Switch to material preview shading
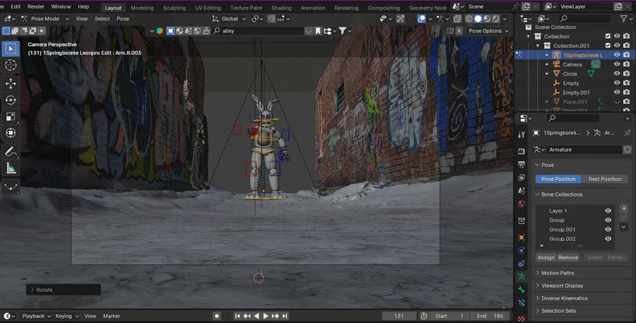Image resolution: width=636 pixels, height=323 pixels. (x=487, y=18)
